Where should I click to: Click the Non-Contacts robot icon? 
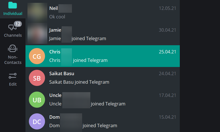coord(13,49)
